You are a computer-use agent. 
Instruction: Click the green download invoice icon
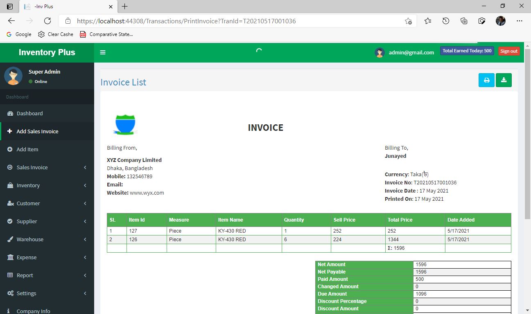tap(504, 80)
